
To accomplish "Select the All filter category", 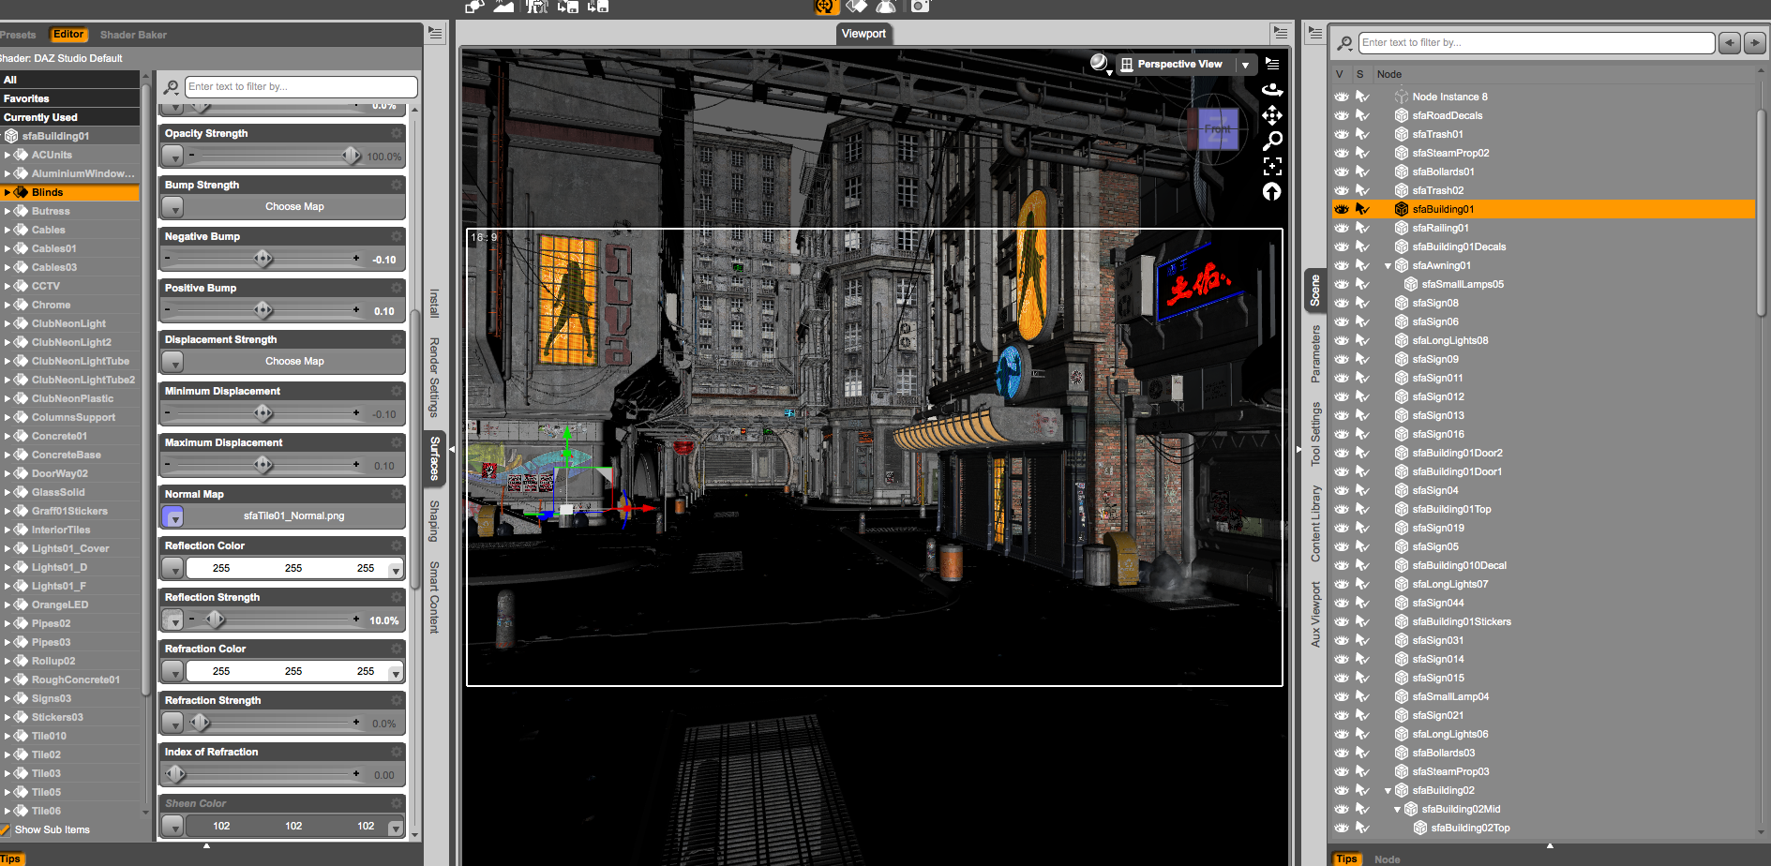I will coord(69,80).
